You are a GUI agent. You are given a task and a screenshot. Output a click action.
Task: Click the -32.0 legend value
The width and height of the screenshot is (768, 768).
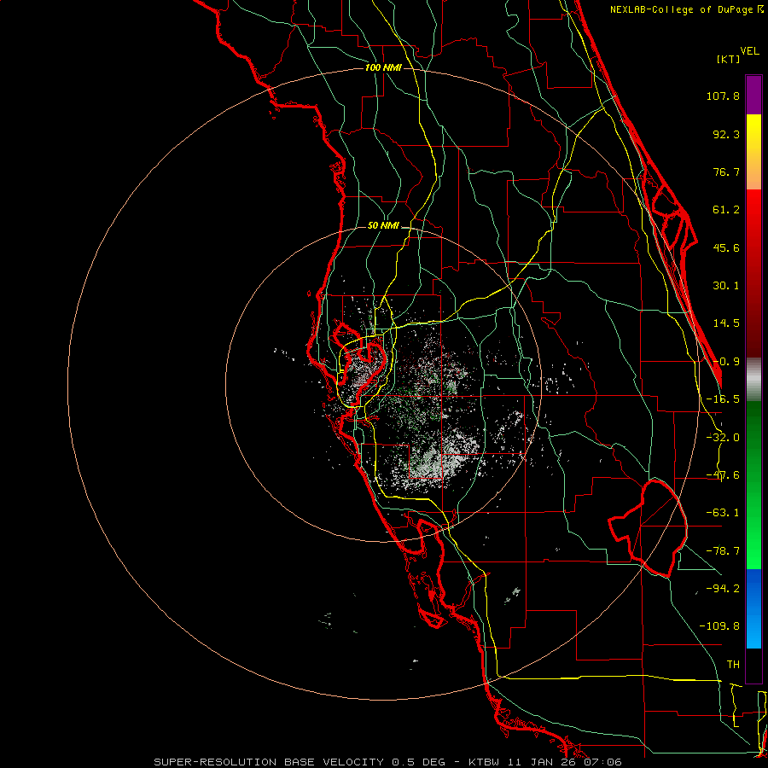click(723, 438)
